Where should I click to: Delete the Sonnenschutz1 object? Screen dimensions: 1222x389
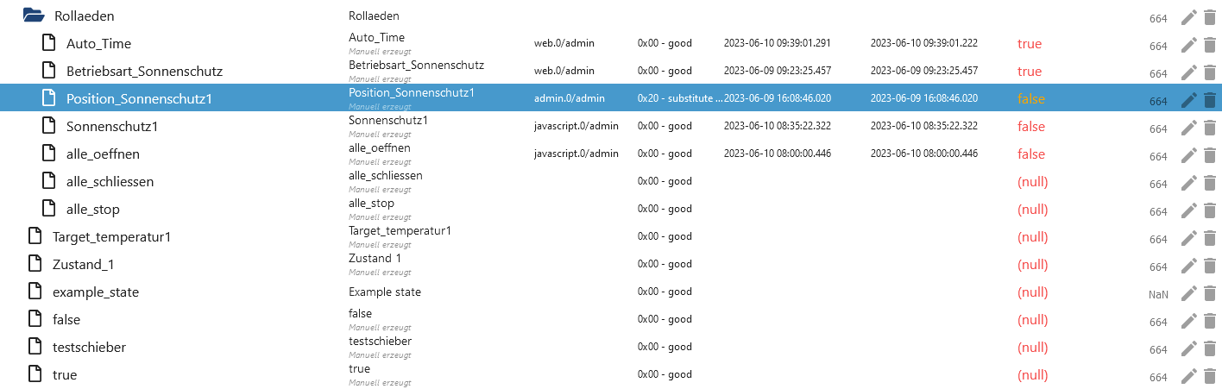(x=1209, y=127)
